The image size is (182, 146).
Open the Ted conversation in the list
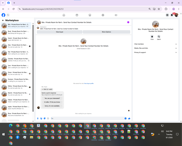pyautogui.click(x=16, y=53)
